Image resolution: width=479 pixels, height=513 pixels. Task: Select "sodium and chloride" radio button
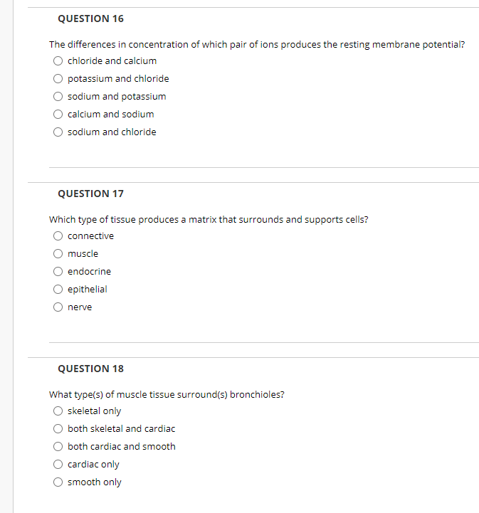tap(58, 132)
